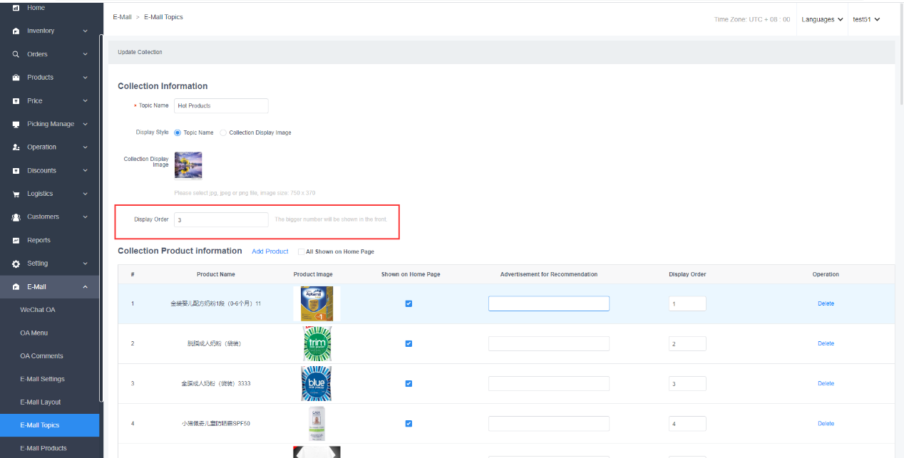
Task: Click the Picking Manage monitor icon
Action: coord(16,124)
